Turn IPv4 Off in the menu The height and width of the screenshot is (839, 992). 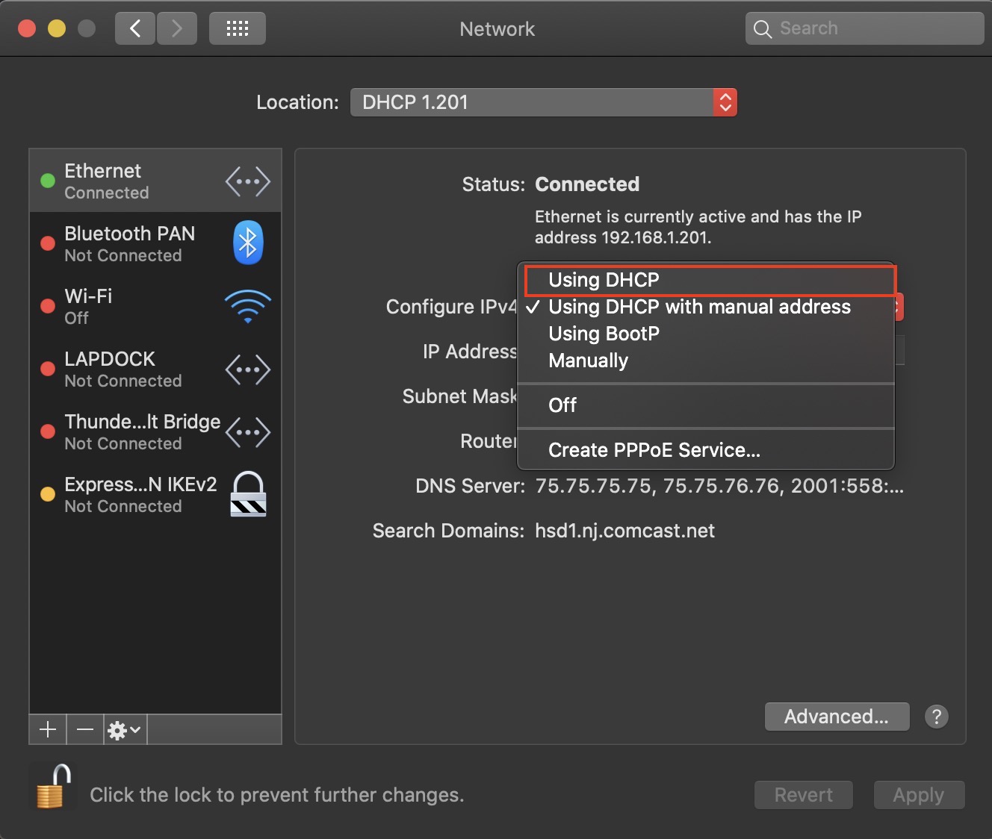click(562, 405)
